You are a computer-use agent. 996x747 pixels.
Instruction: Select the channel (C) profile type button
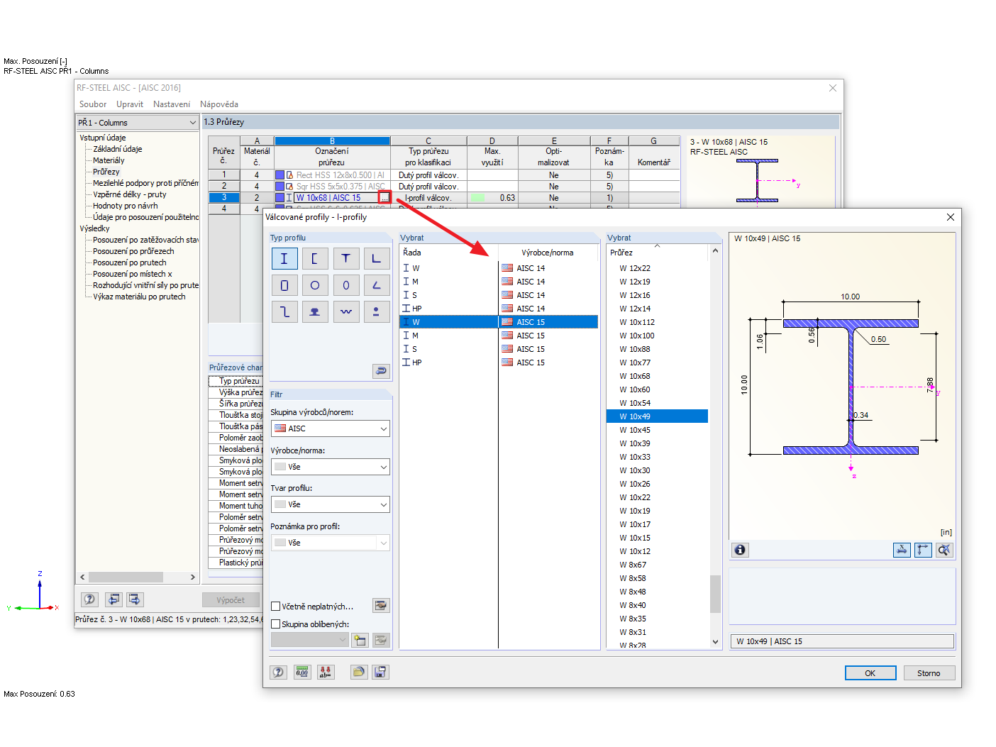click(x=315, y=259)
